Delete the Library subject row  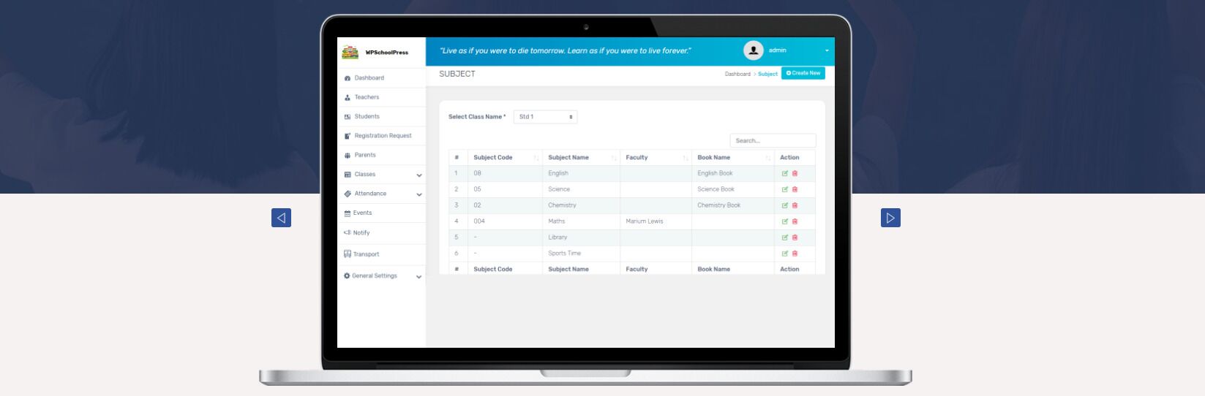click(x=795, y=237)
